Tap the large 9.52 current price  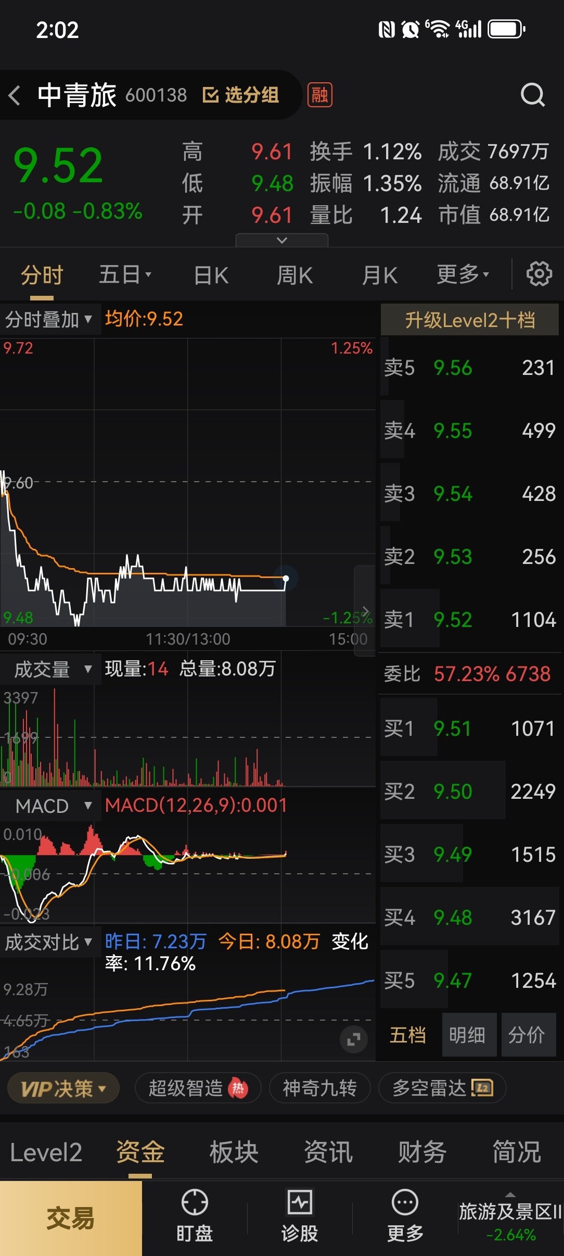coord(58,166)
